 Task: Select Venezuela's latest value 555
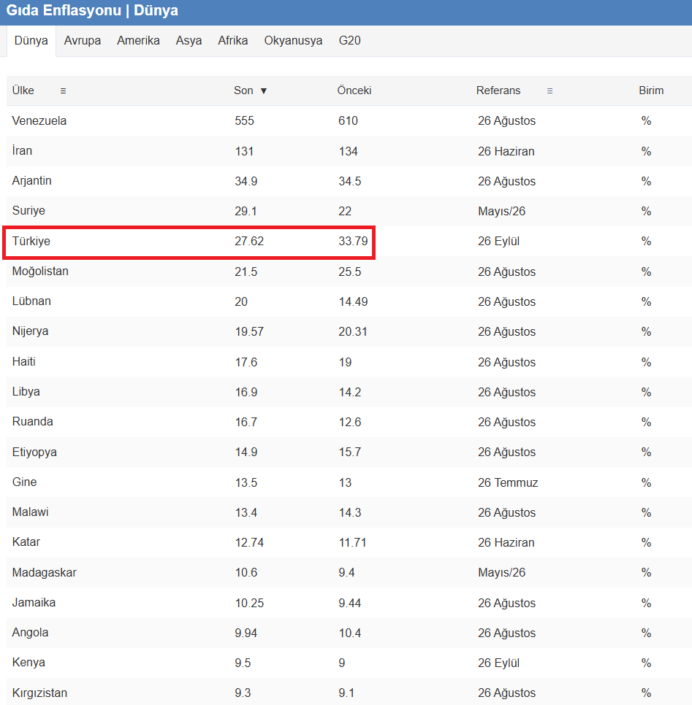[245, 121]
